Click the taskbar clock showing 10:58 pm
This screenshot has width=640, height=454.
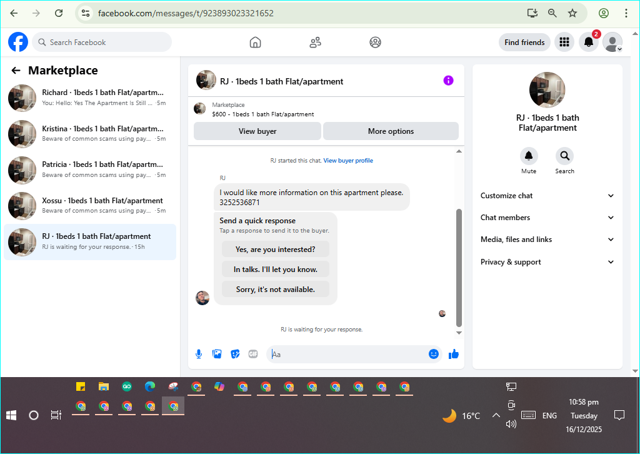584,402
